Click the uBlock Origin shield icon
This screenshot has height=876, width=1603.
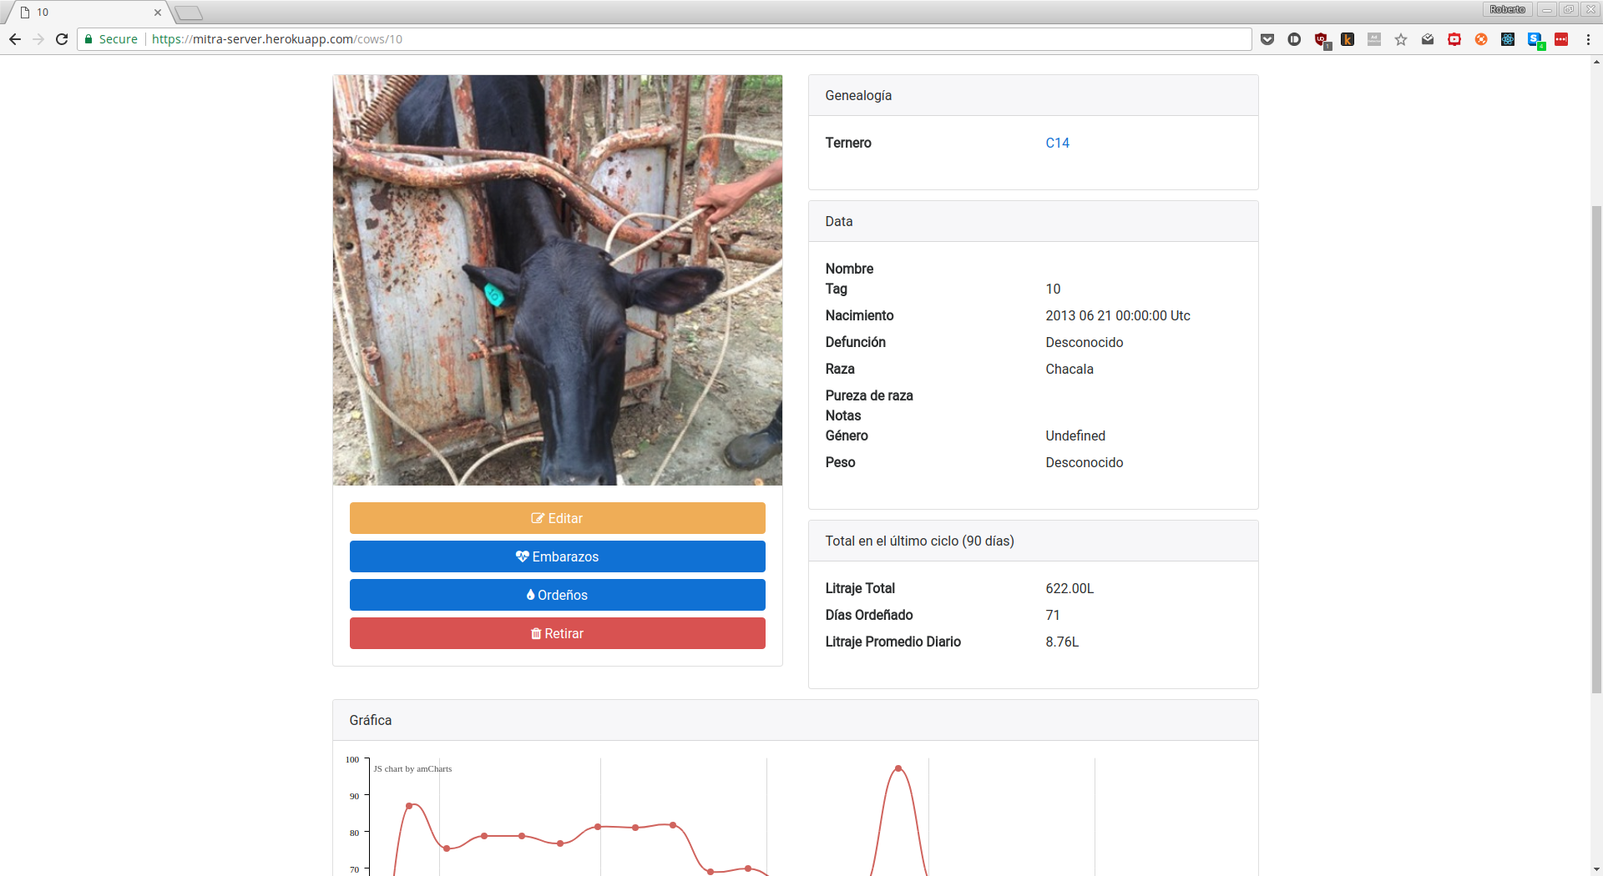tap(1322, 39)
